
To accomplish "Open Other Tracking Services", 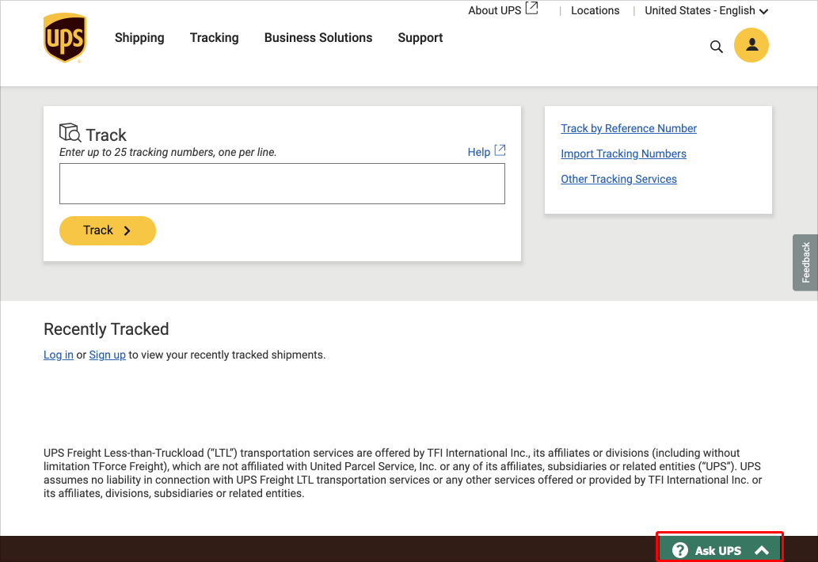I will [x=618, y=179].
